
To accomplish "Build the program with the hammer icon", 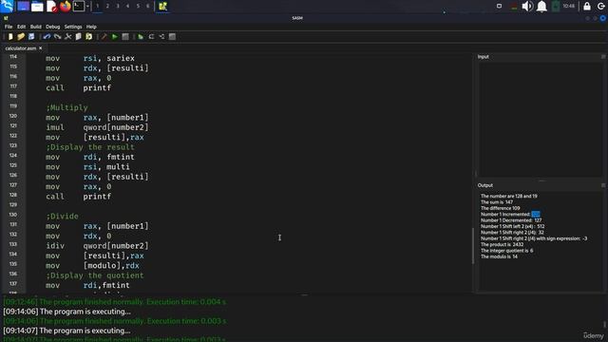I will [104, 36].
